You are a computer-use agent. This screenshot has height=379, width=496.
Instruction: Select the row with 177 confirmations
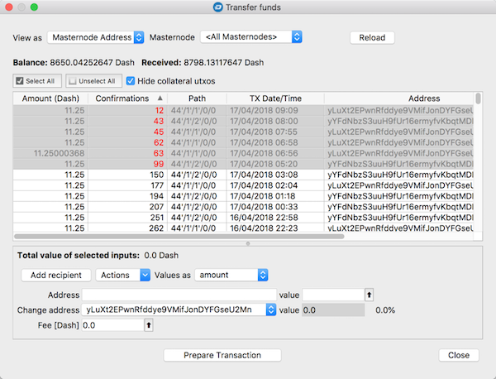point(243,185)
